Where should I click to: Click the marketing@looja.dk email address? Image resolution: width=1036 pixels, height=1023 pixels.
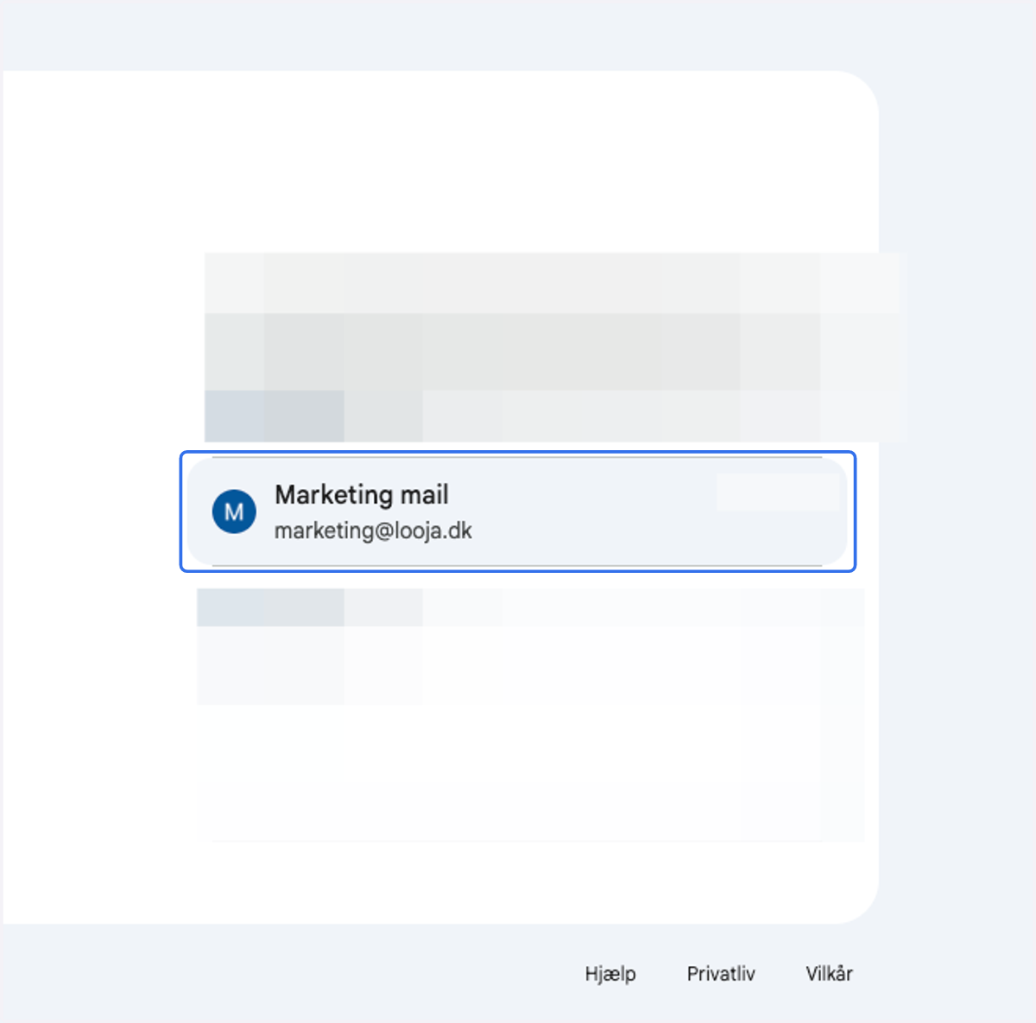click(373, 531)
